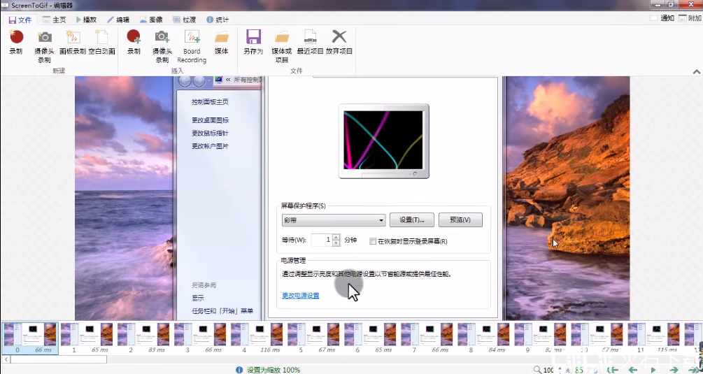The image size is (703, 374).
Task: Start a new webcam recording
Action: coord(44,47)
